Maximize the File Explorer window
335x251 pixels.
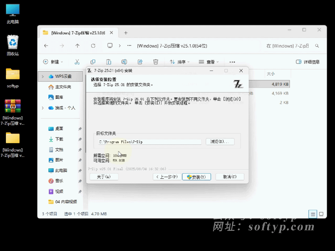click(x=304, y=30)
